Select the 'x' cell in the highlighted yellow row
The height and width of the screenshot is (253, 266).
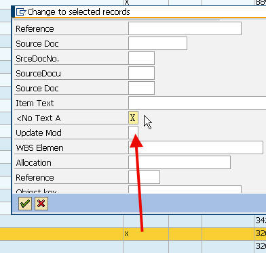pyautogui.click(x=146, y=234)
